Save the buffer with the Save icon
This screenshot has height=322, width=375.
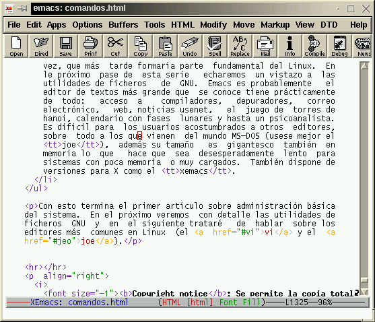click(66, 46)
